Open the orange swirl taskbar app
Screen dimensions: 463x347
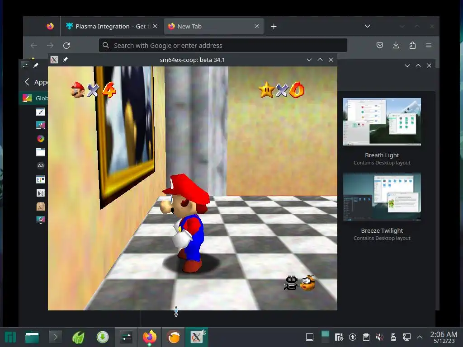tap(174, 337)
